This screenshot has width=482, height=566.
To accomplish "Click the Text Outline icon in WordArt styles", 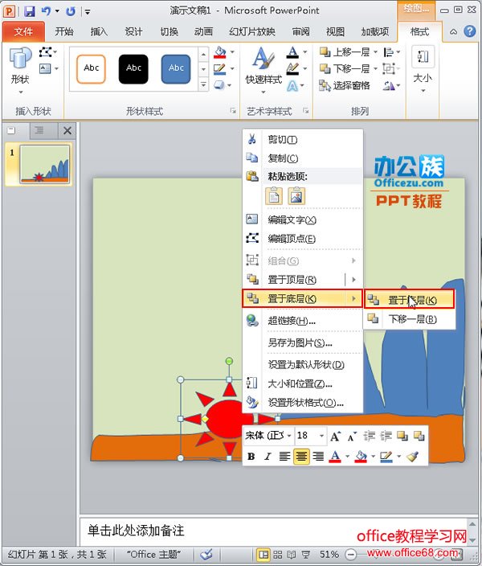I will point(292,68).
